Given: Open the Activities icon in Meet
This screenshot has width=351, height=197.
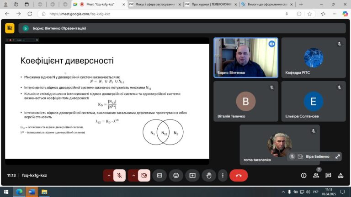Looking at the screenshot, I should pyautogui.click(x=340, y=175).
